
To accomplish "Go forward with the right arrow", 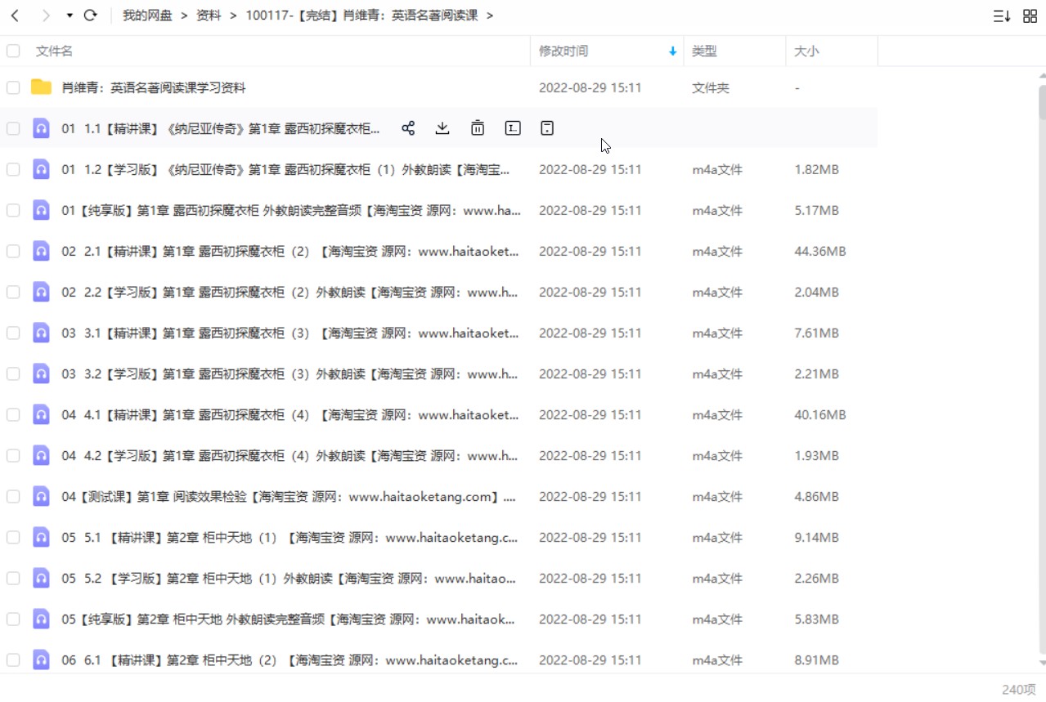I will pos(46,16).
